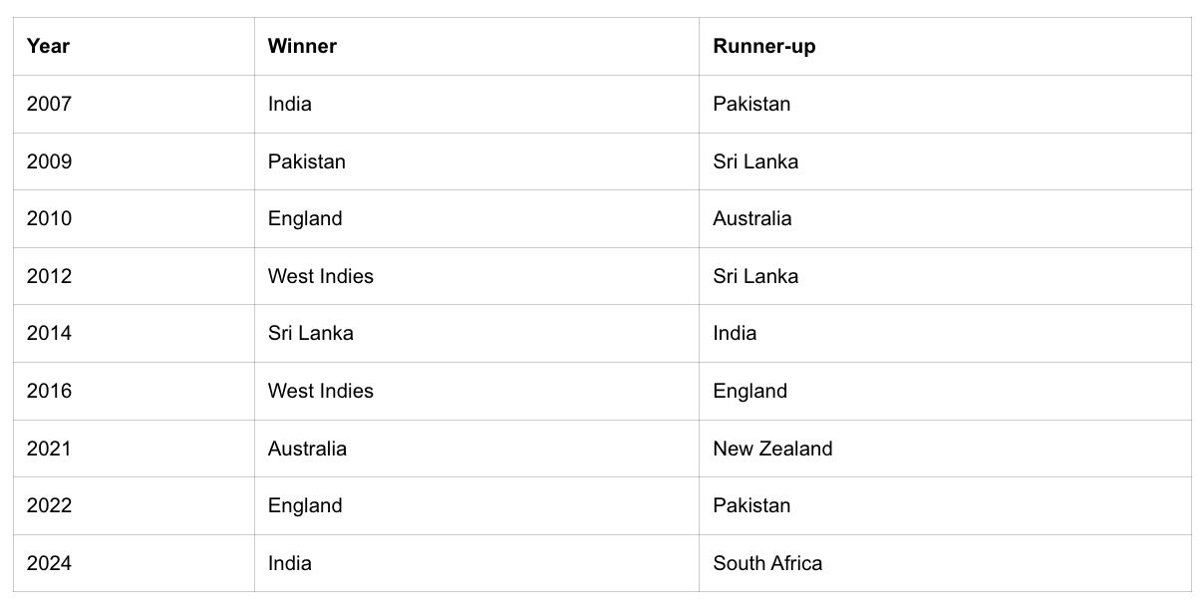
Task: Select the South Africa runner-up cell
Action: tap(767, 563)
